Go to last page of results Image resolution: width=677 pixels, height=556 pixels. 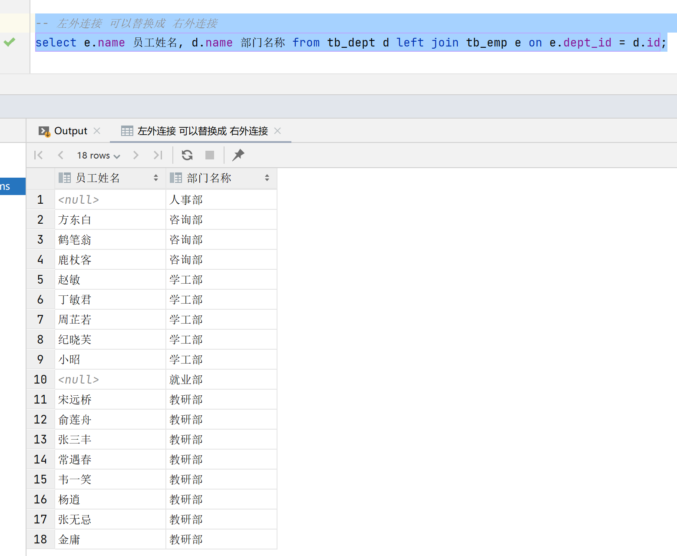pyautogui.click(x=158, y=155)
